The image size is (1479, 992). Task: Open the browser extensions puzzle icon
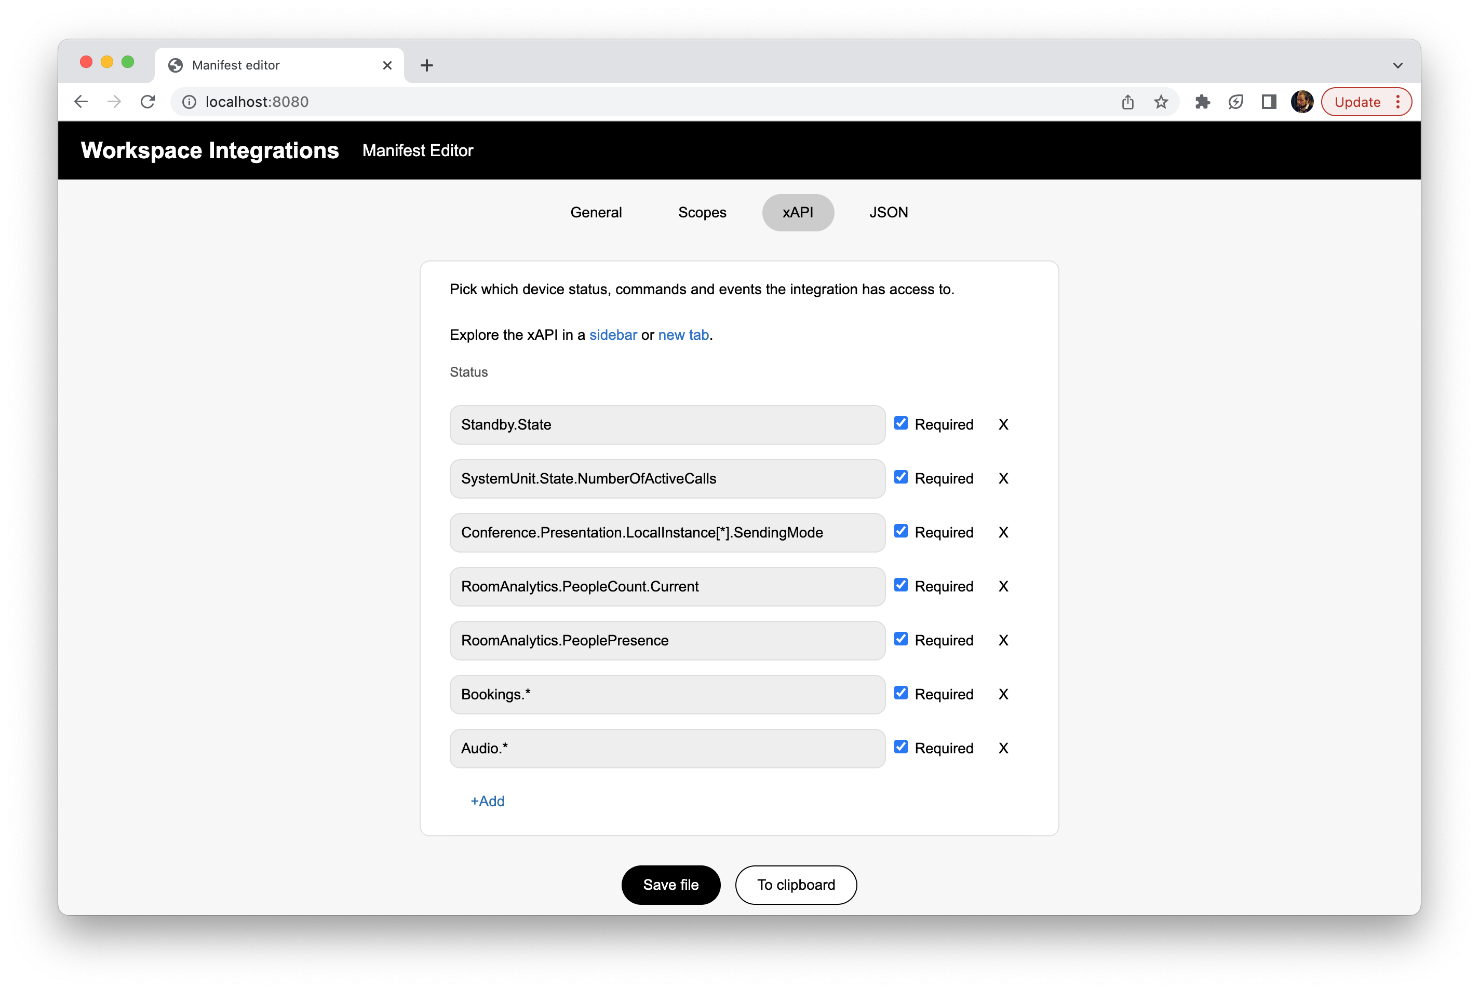pos(1202,102)
